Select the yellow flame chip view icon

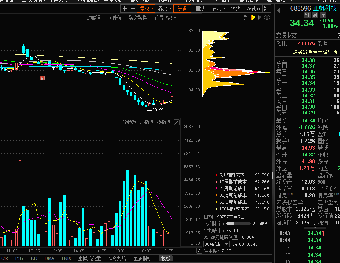point(253,17)
